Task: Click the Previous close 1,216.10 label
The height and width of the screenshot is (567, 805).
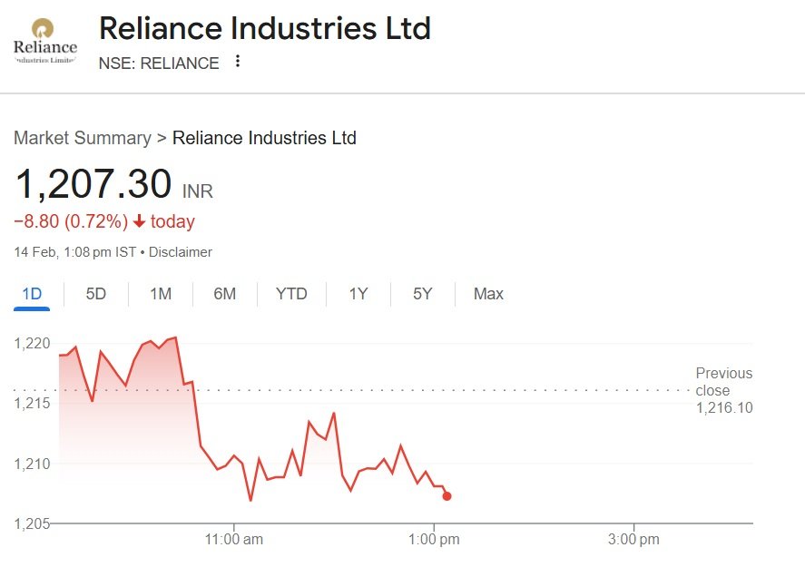Action: click(723, 390)
